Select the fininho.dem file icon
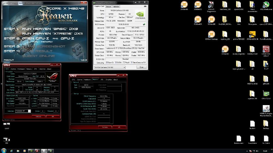The height and width of the screenshot is (153, 273). 239,139
